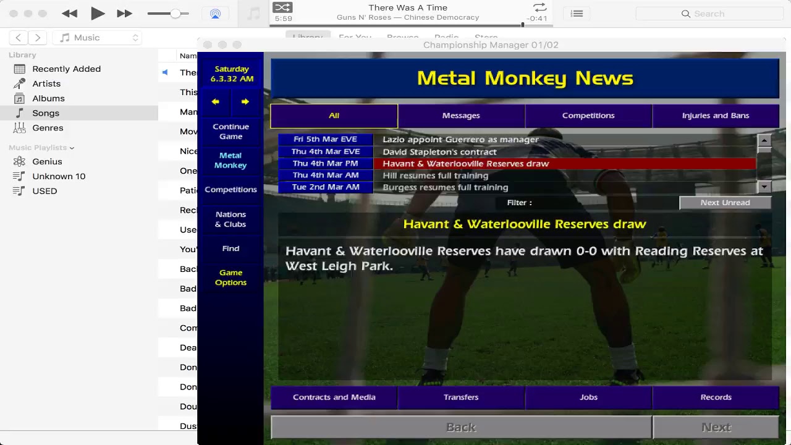Click the Genius atom icon

[20, 161]
